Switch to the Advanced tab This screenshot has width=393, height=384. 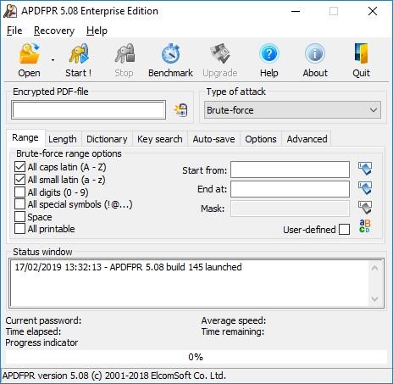pos(307,139)
